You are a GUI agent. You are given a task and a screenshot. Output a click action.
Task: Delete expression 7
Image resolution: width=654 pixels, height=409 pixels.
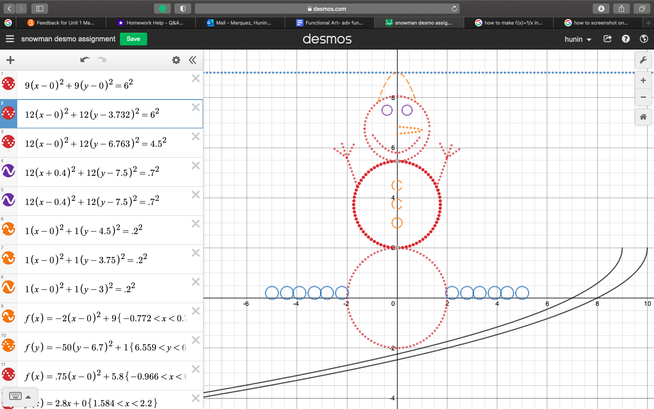(196, 253)
